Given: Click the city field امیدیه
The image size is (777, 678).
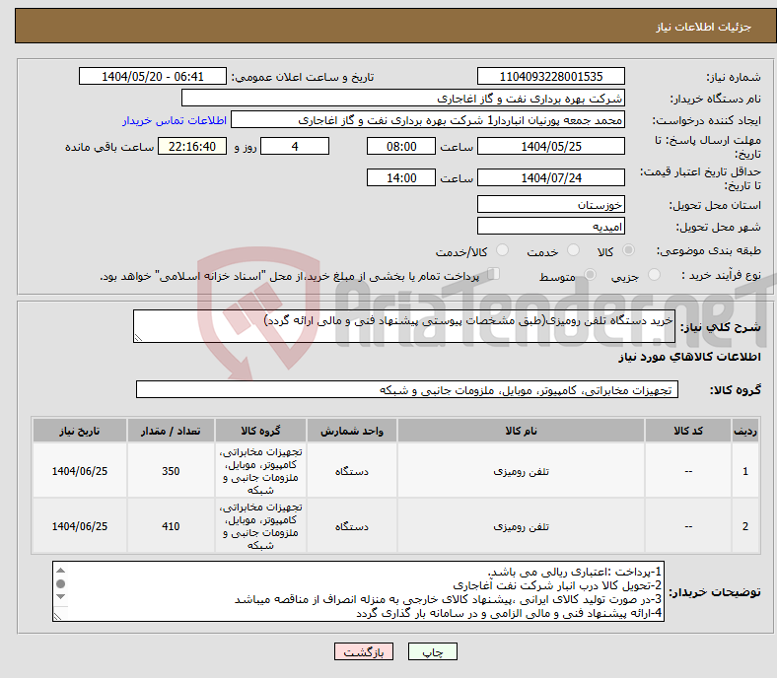Looking at the screenshot, I should [x=550, y=226].
